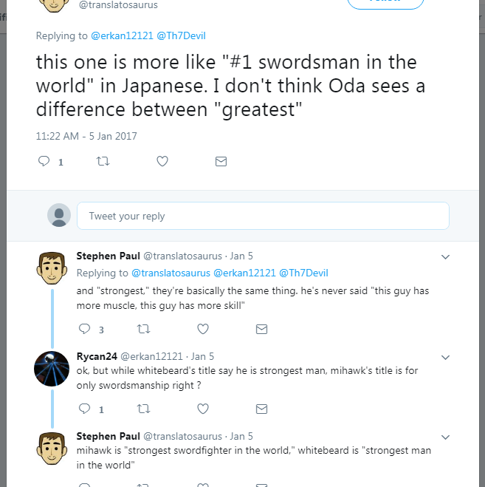Open the dropdown chevron on Rycan24's tweet
The height and width of the screenshot is (487, 485).
(x=445, y=358)
